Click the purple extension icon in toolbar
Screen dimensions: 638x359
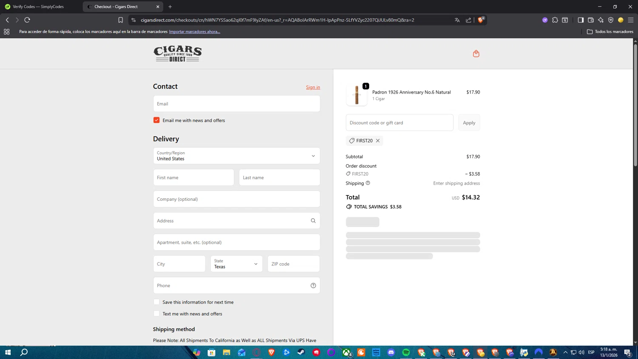tap(545, 20)
